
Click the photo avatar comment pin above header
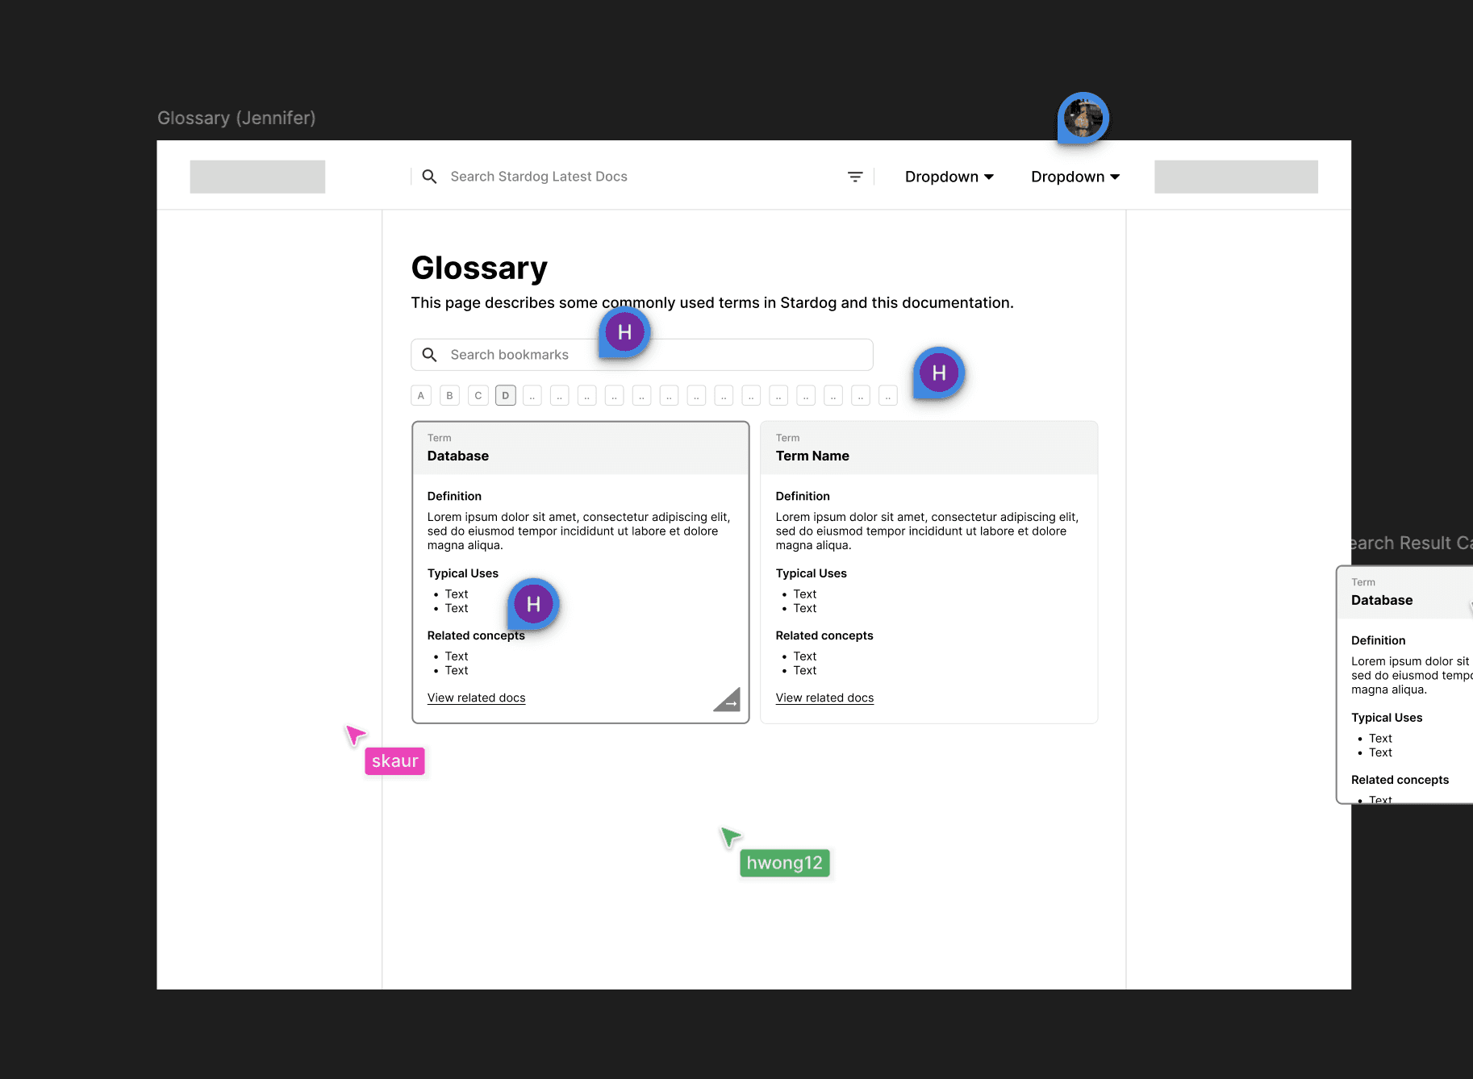[1083, 119]
